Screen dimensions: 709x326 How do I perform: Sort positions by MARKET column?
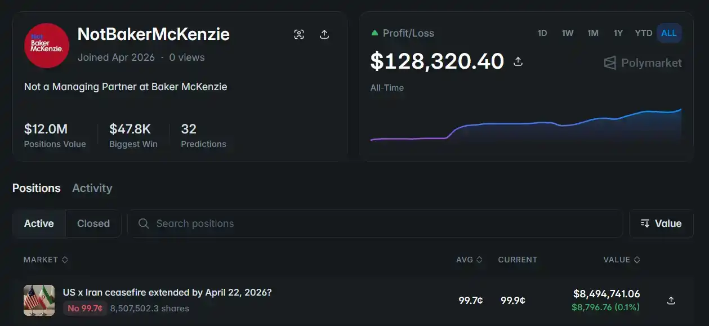click(46, 260)
